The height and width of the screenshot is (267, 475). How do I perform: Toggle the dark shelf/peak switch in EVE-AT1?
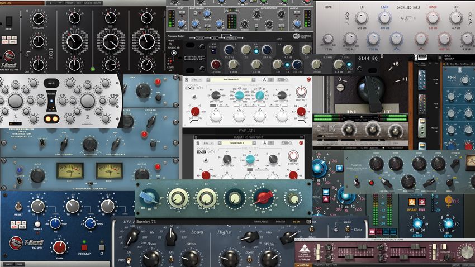pyautogui.click(x=213, y=106)
